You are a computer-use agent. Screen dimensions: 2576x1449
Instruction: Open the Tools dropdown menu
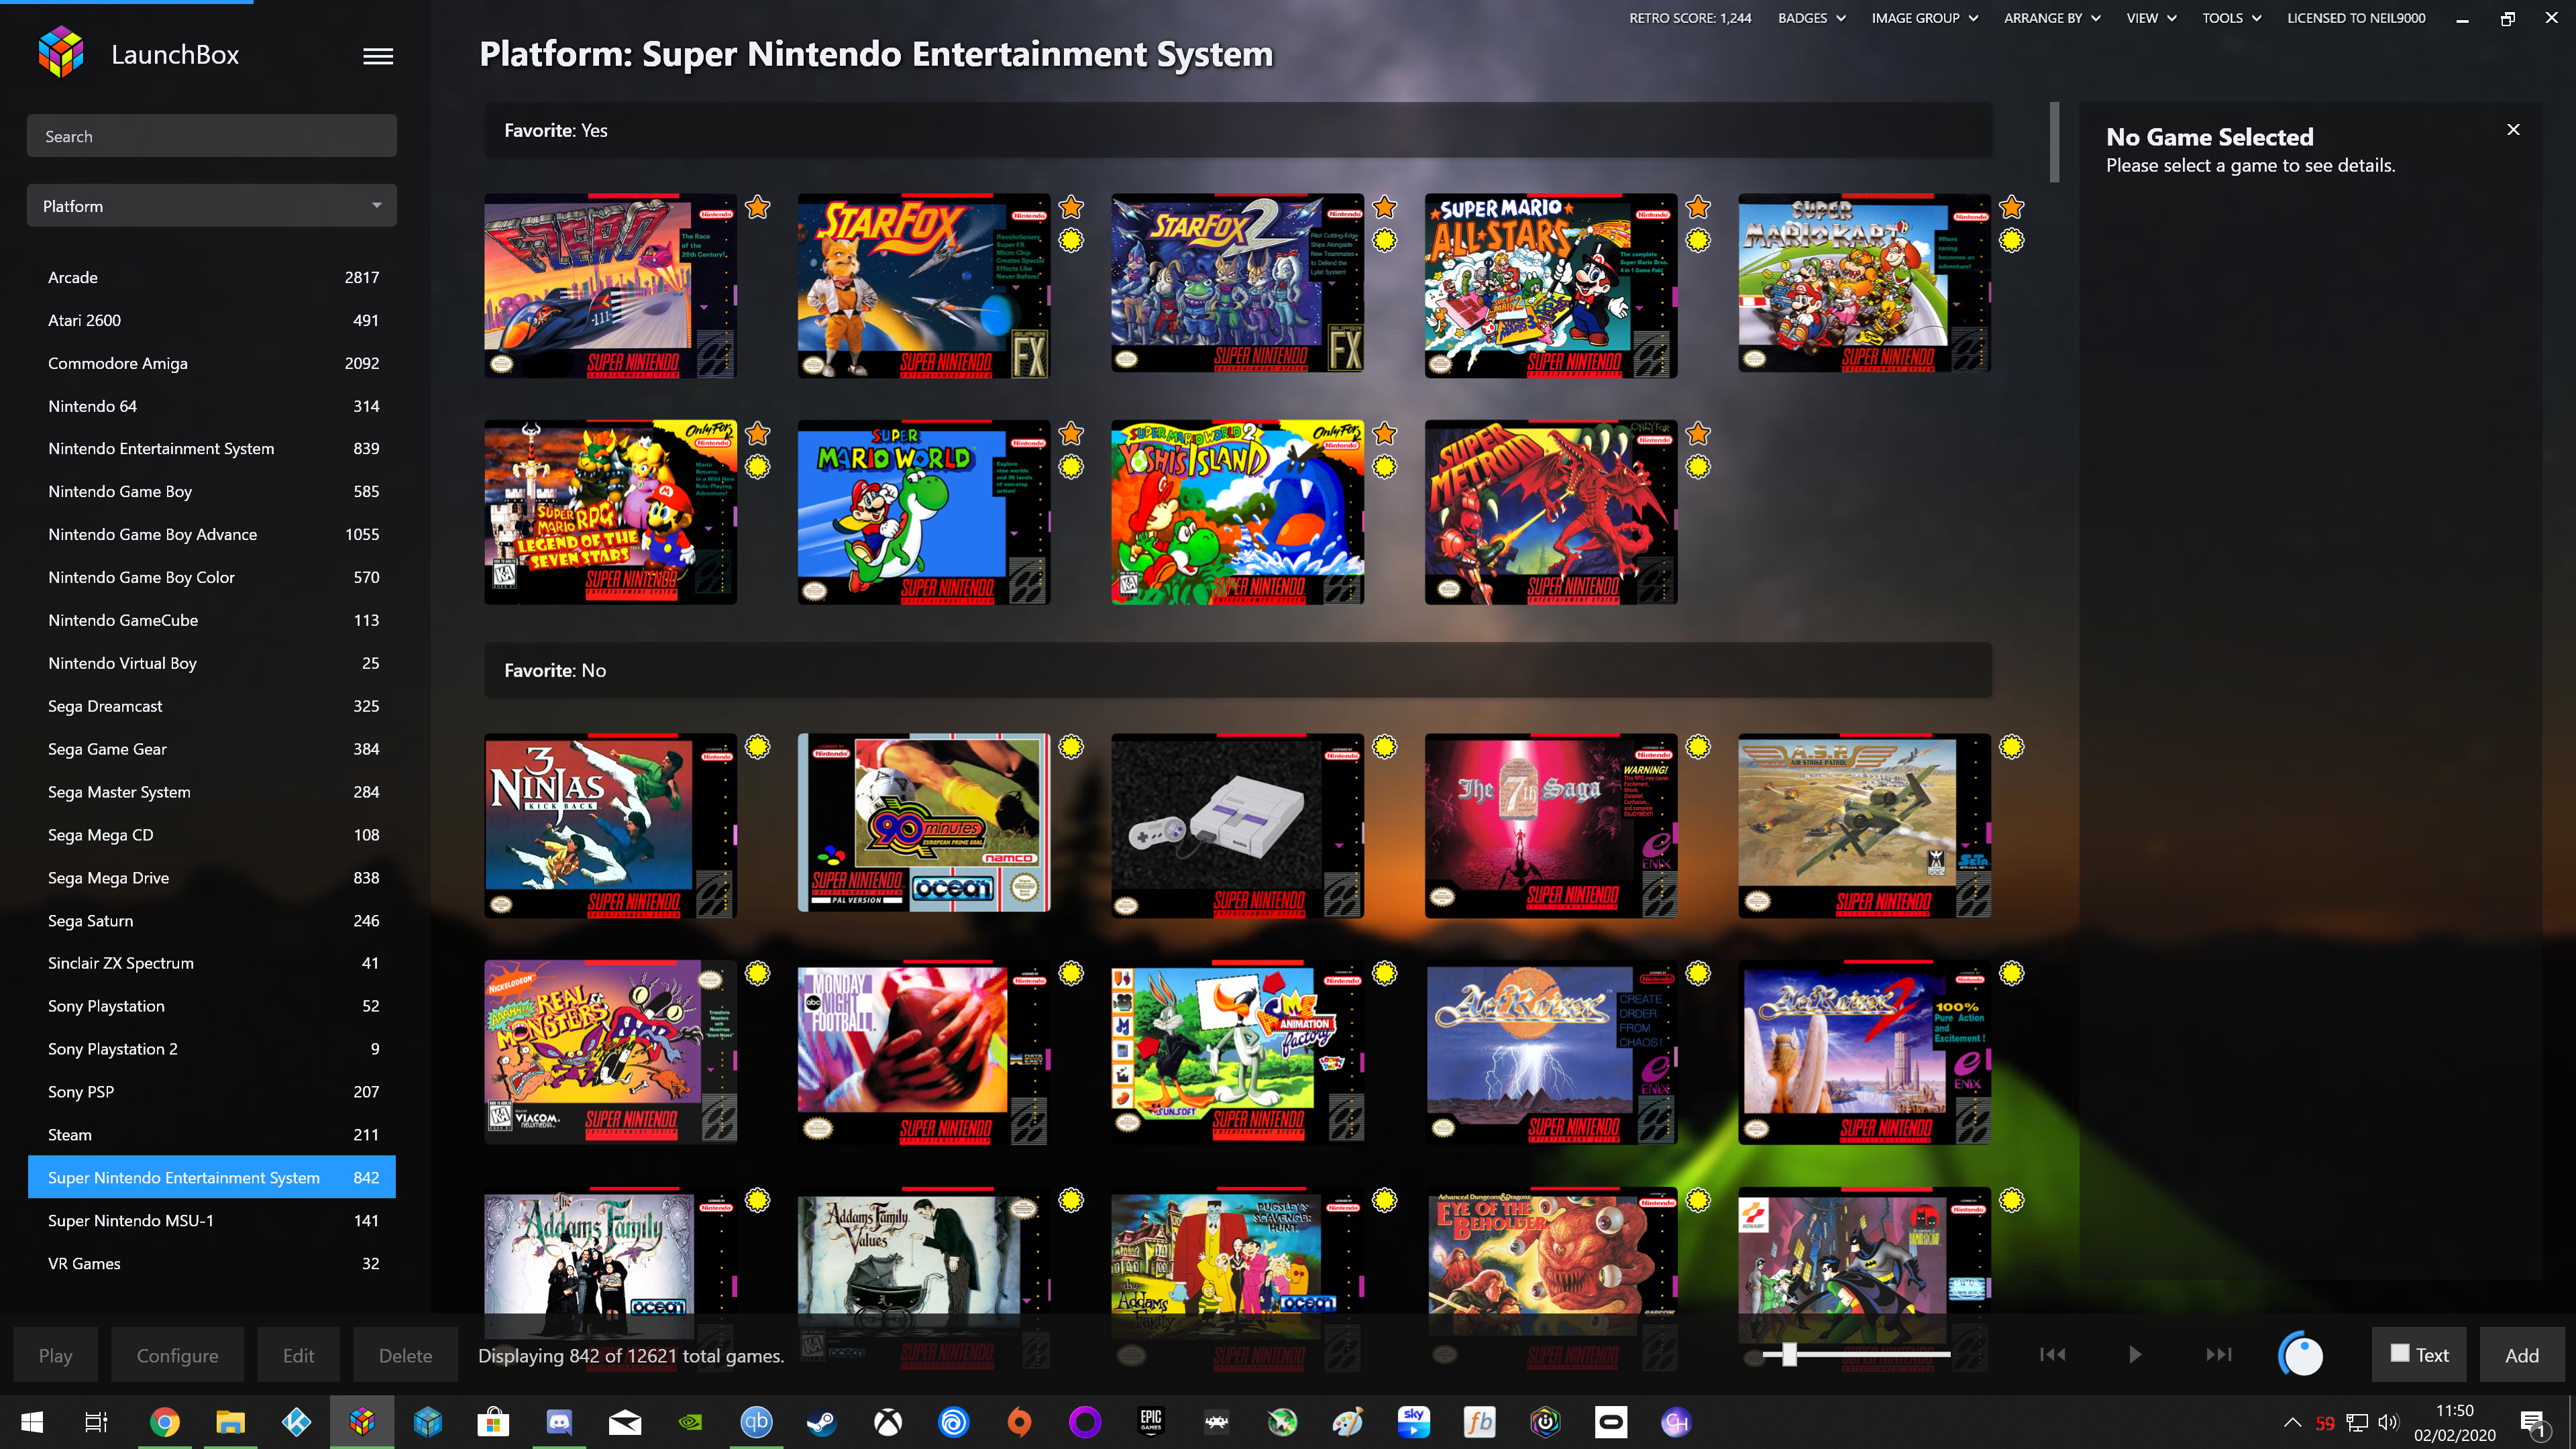coord(2231,18)
